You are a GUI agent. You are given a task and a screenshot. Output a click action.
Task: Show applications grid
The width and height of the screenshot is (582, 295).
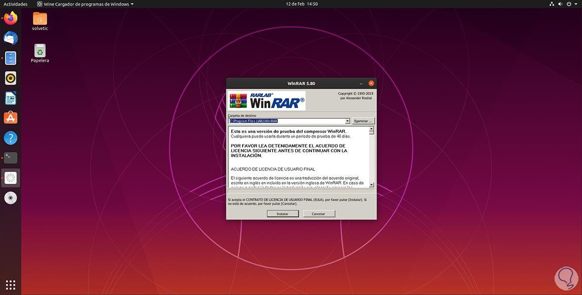11,284
